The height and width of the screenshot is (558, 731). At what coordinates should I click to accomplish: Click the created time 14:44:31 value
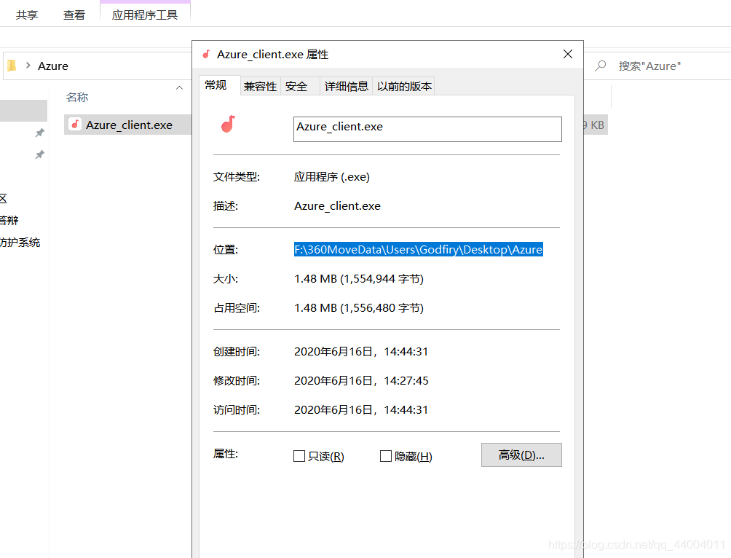click(361, 351)
